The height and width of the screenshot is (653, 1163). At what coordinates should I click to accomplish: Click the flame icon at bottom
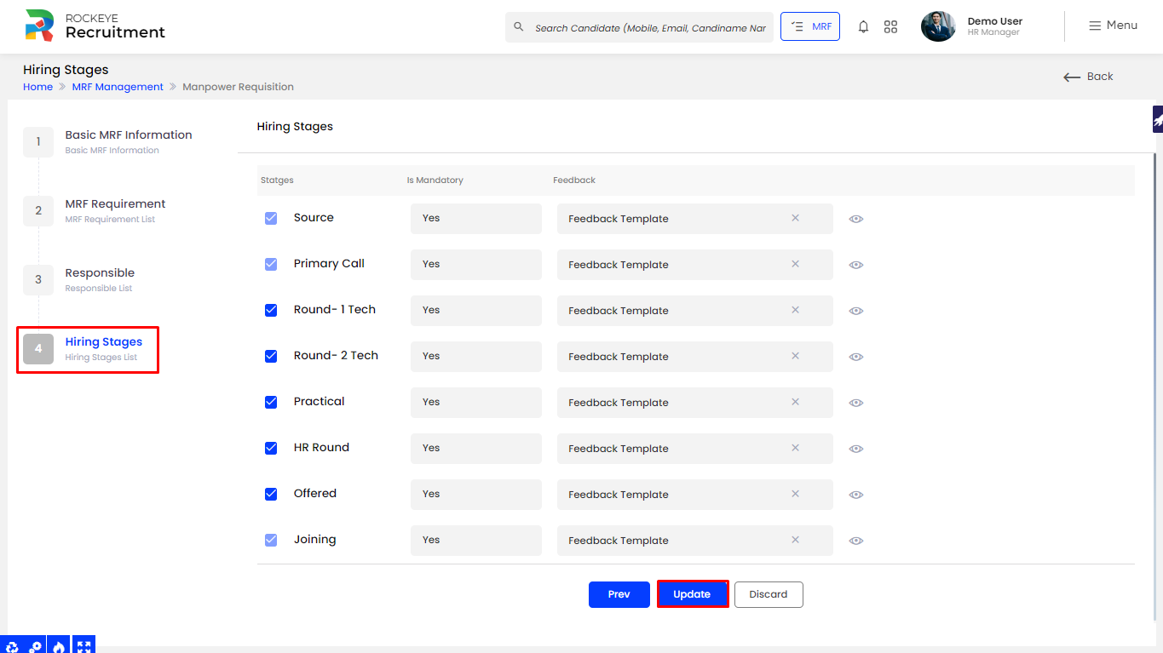60,646
